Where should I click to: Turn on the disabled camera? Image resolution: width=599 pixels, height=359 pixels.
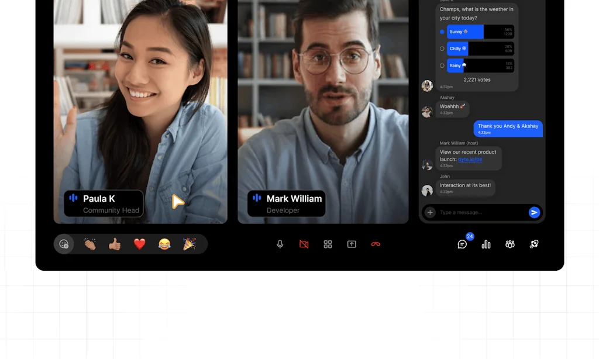pyautogui.click(x=304, y=244)
